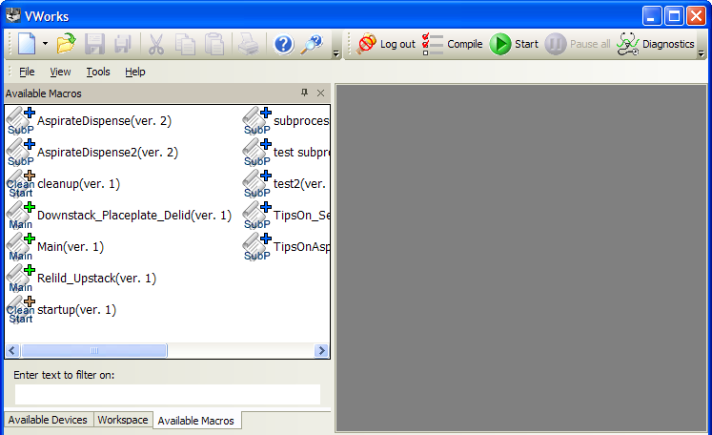Switch to the Available Macros tab
Screen dimensions: 712x435
pos(196,421)
